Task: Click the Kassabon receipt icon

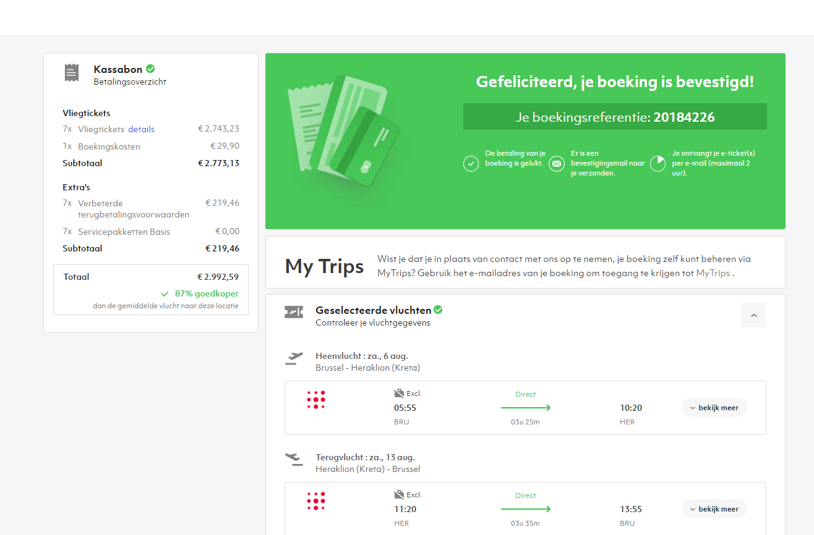Action: coord(72,73)
